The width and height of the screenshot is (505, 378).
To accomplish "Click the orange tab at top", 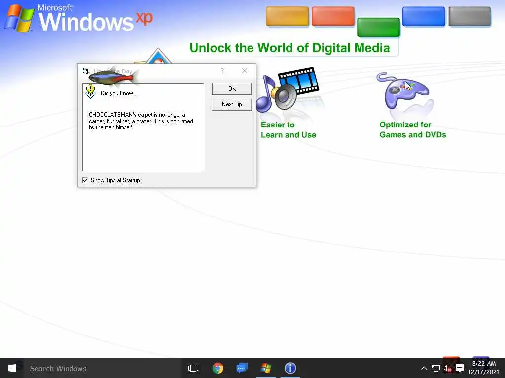I will 288,16.
